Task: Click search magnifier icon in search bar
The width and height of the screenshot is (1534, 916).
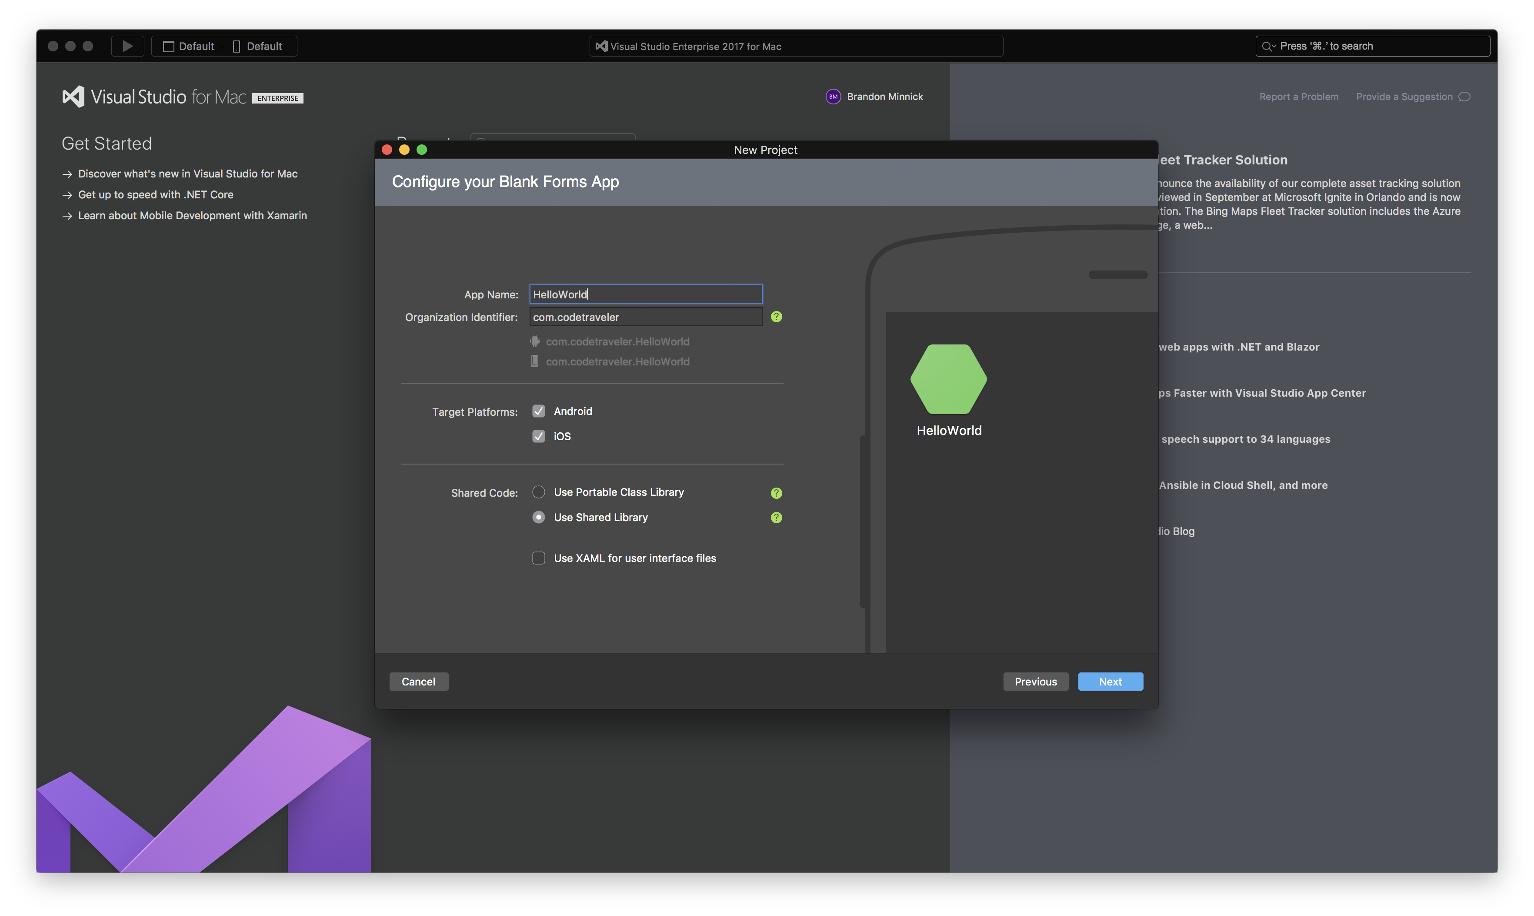Action: coord(1267,46)
